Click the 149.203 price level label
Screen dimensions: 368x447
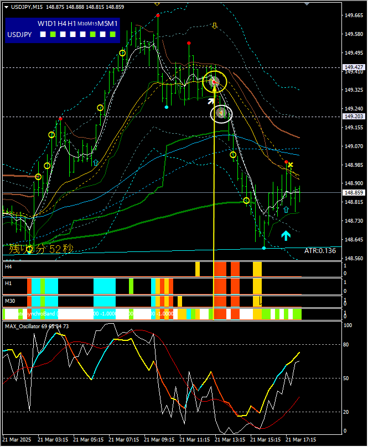(x=354, y=117)
